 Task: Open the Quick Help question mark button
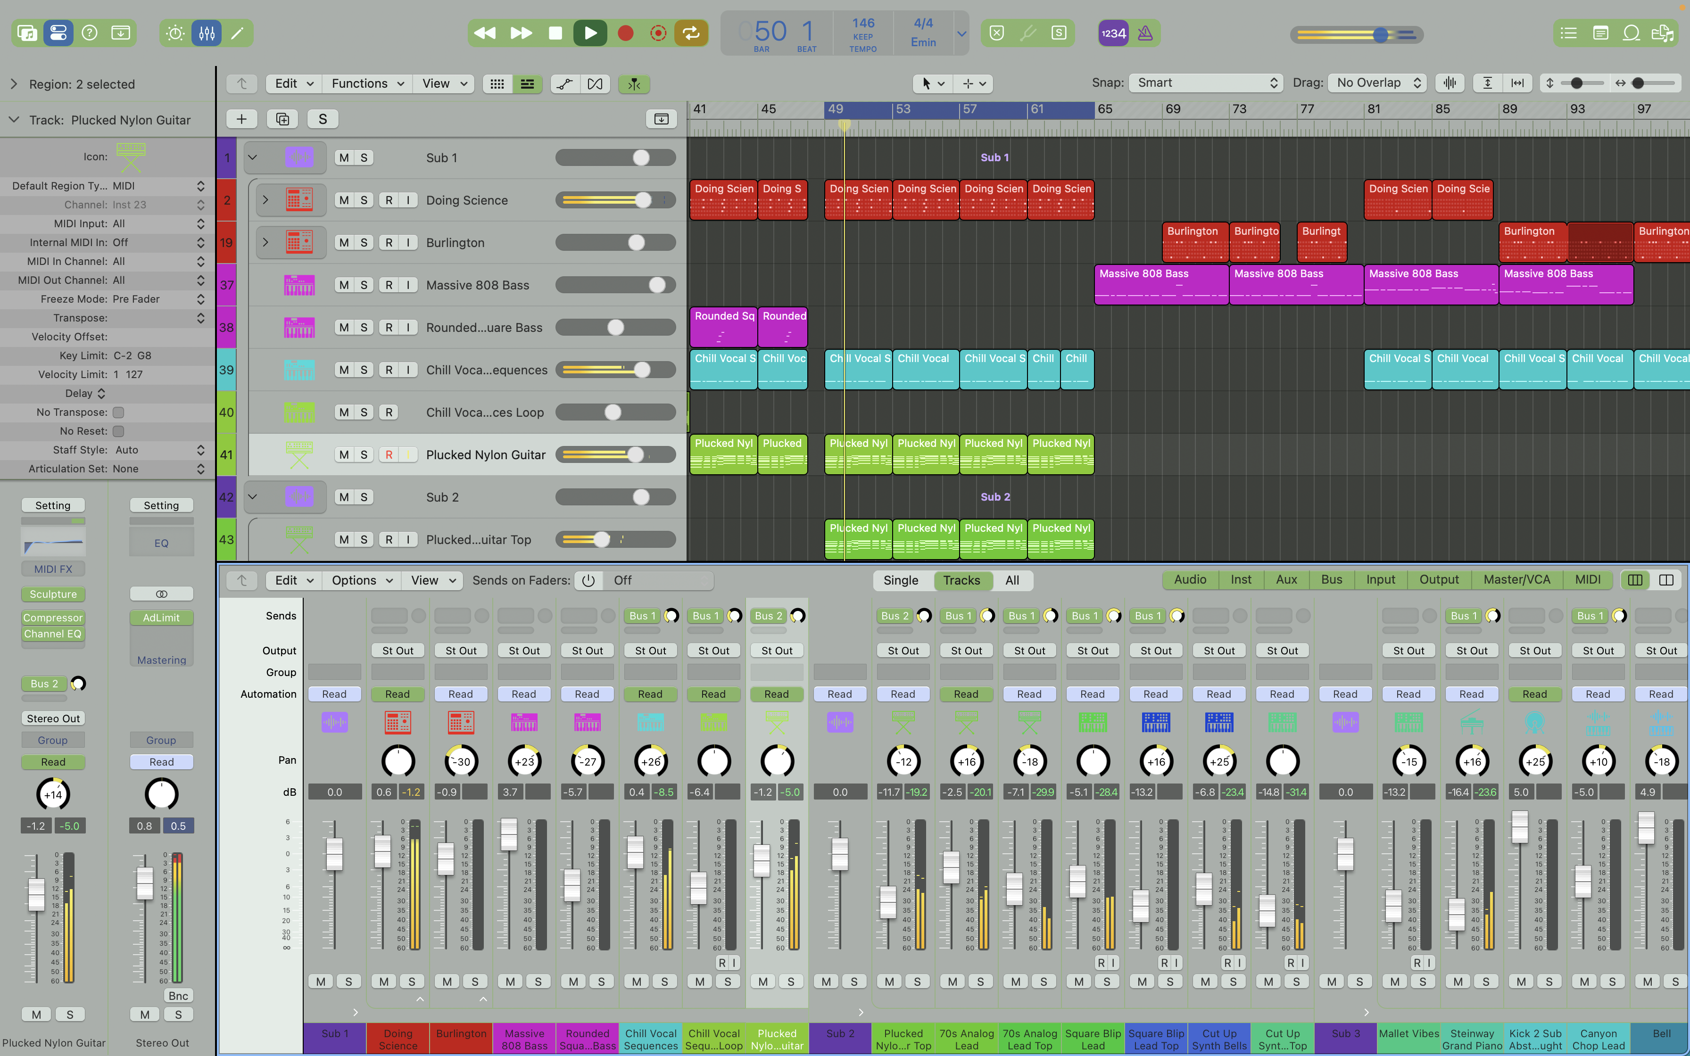coord(90,33)
